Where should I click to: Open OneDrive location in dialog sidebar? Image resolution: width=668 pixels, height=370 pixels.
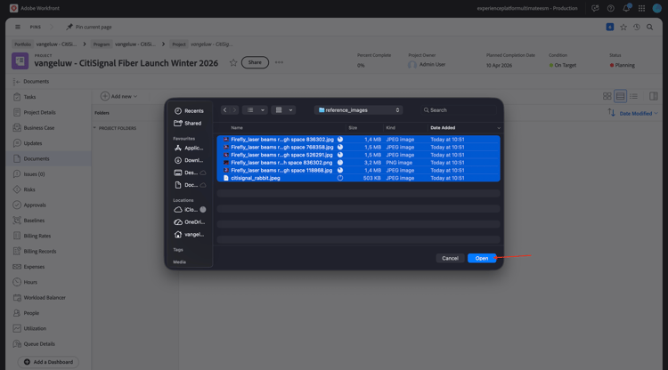[x=189, y=222]
